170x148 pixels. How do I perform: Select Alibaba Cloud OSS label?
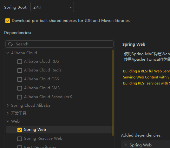(x=42, y=79)
